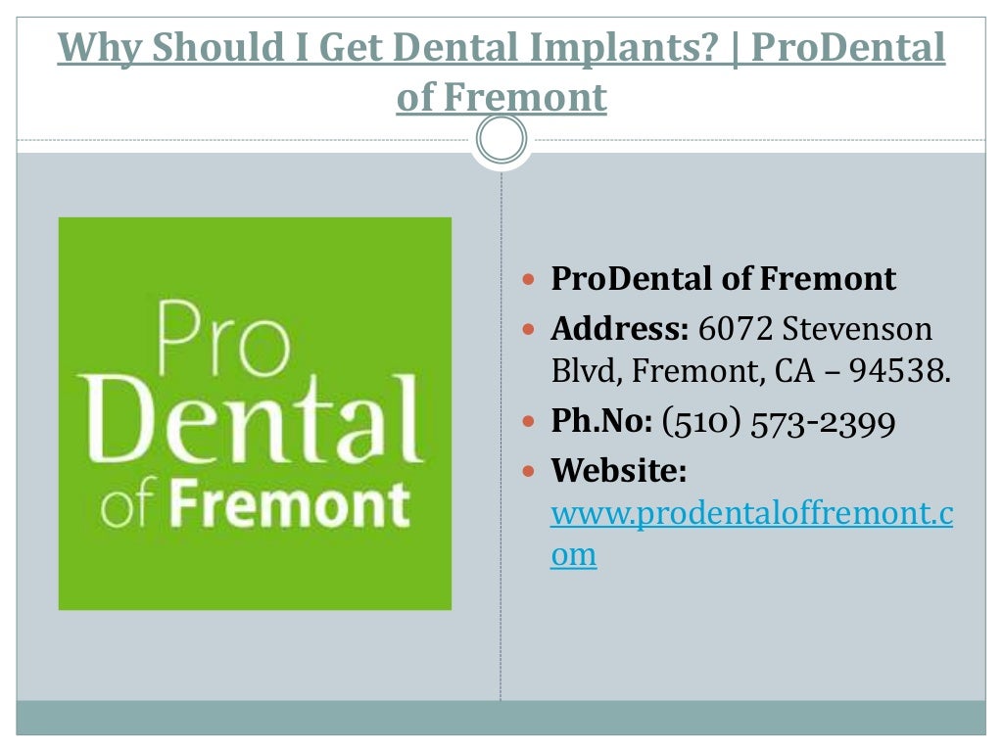Click the www.prodentaloffremont.com website link
The image size is (1003, 752).
click(751, 534)
